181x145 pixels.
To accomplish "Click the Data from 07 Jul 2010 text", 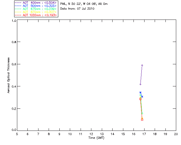I will click(x=77, y=9).
